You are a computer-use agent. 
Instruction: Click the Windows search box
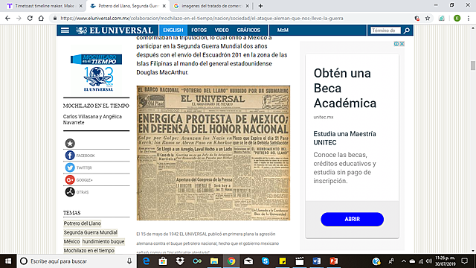(76, 261)
